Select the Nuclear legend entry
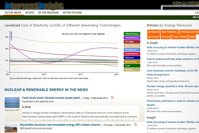199x133 pixels. (132, 69)
